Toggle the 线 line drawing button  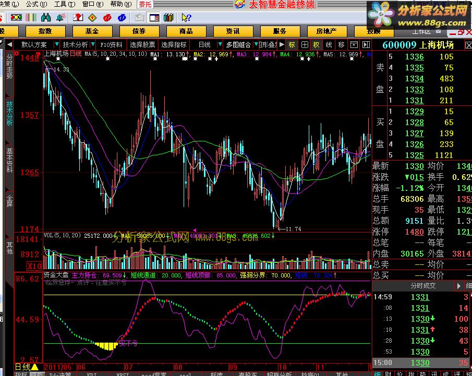pos(329,45)
